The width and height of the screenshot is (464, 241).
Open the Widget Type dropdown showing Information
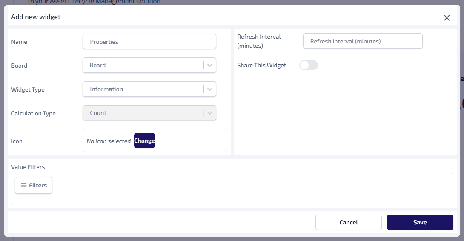[143, 89]
